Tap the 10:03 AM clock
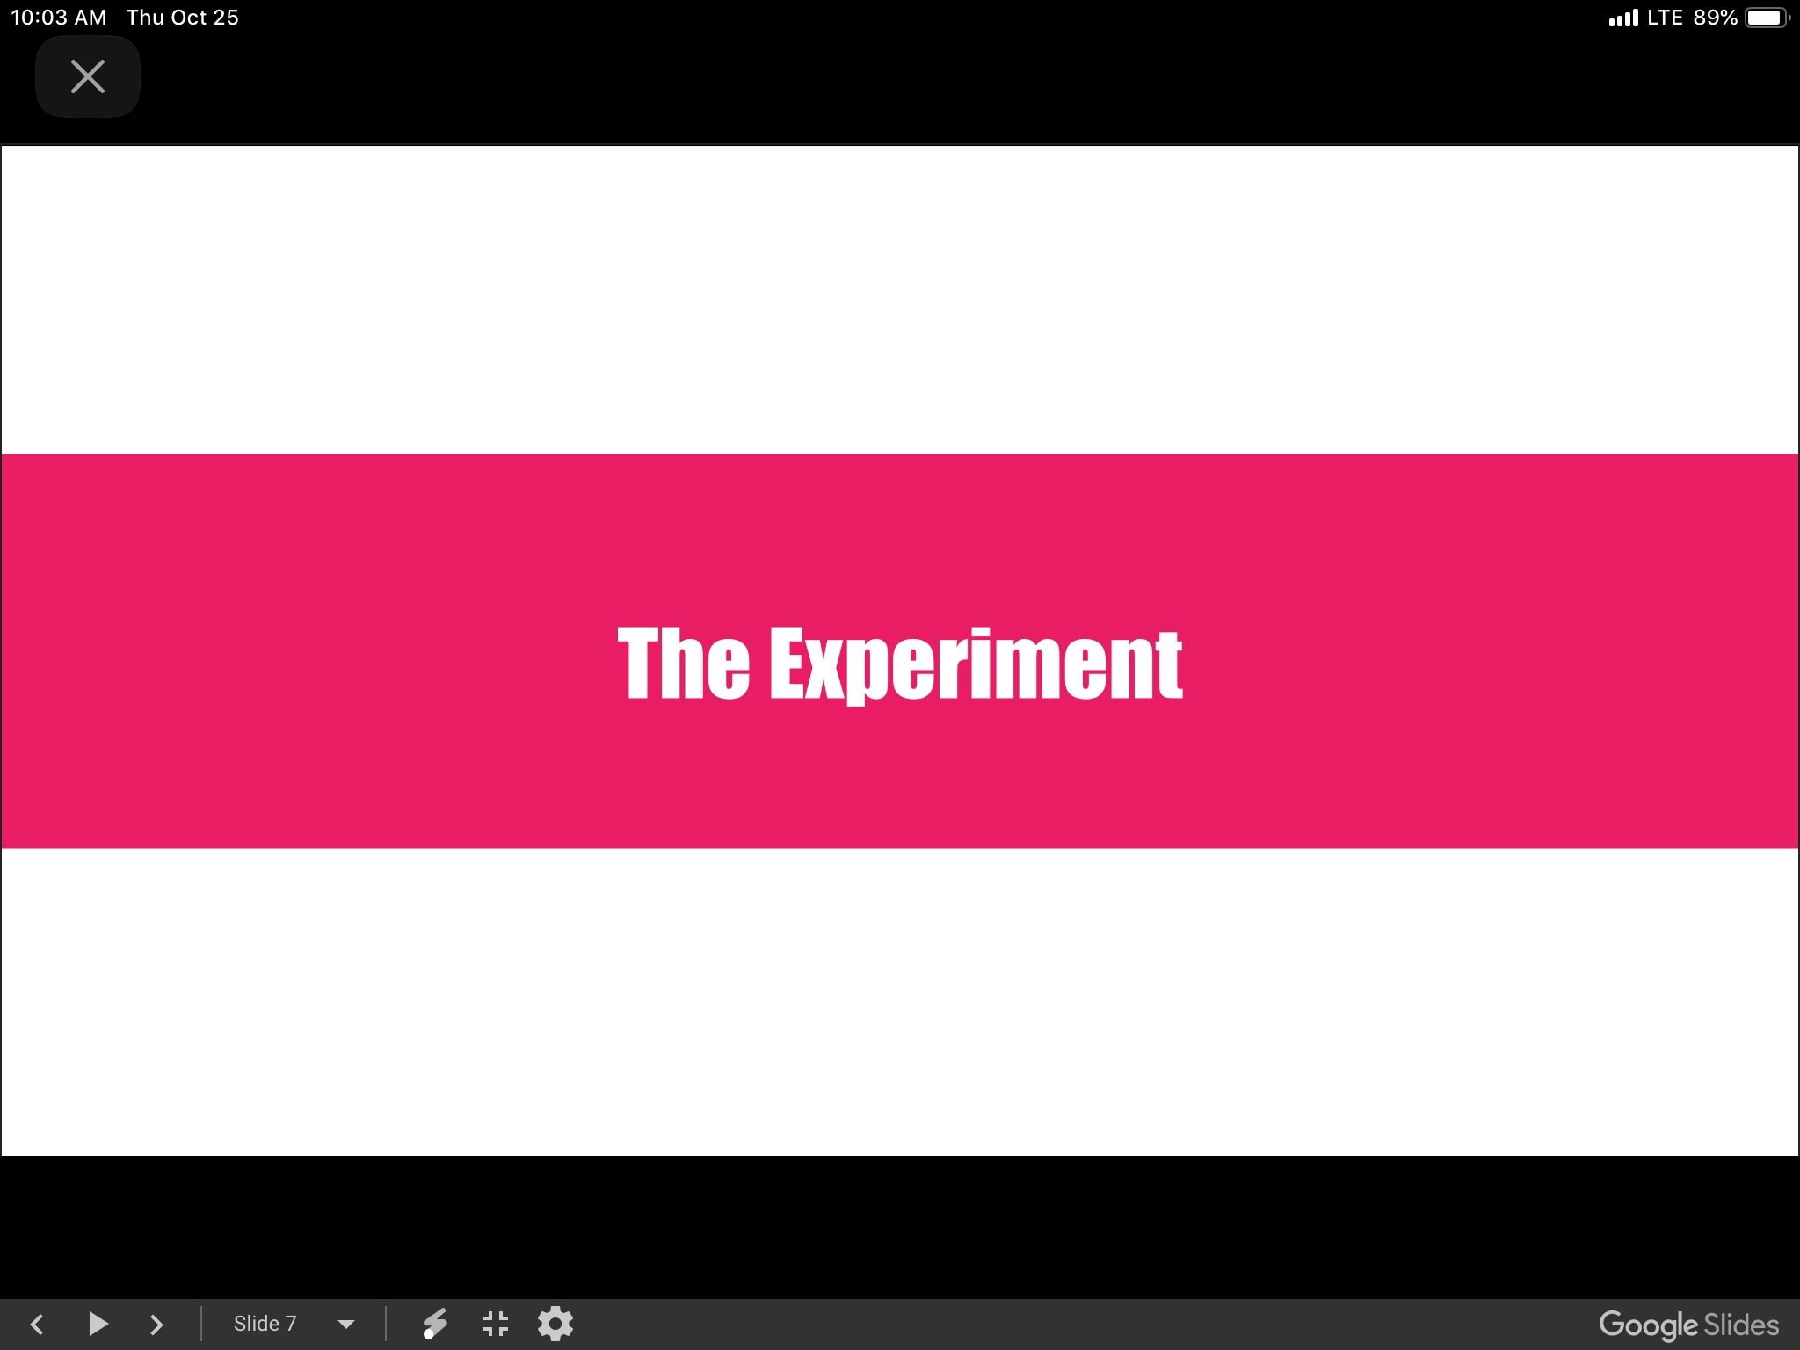 (x=58, y=18)
